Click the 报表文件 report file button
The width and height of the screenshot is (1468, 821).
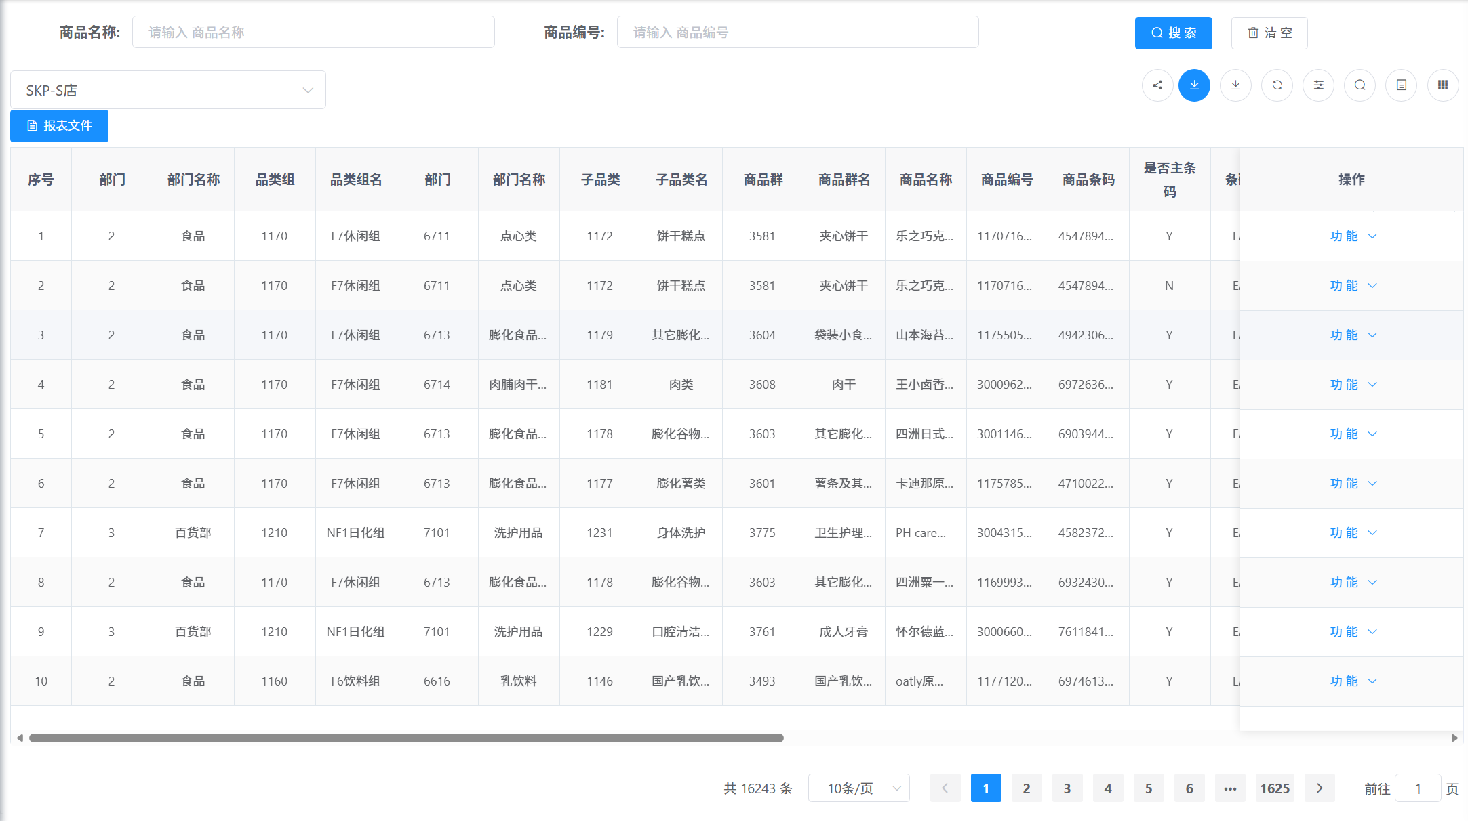(x=60, y=126)
